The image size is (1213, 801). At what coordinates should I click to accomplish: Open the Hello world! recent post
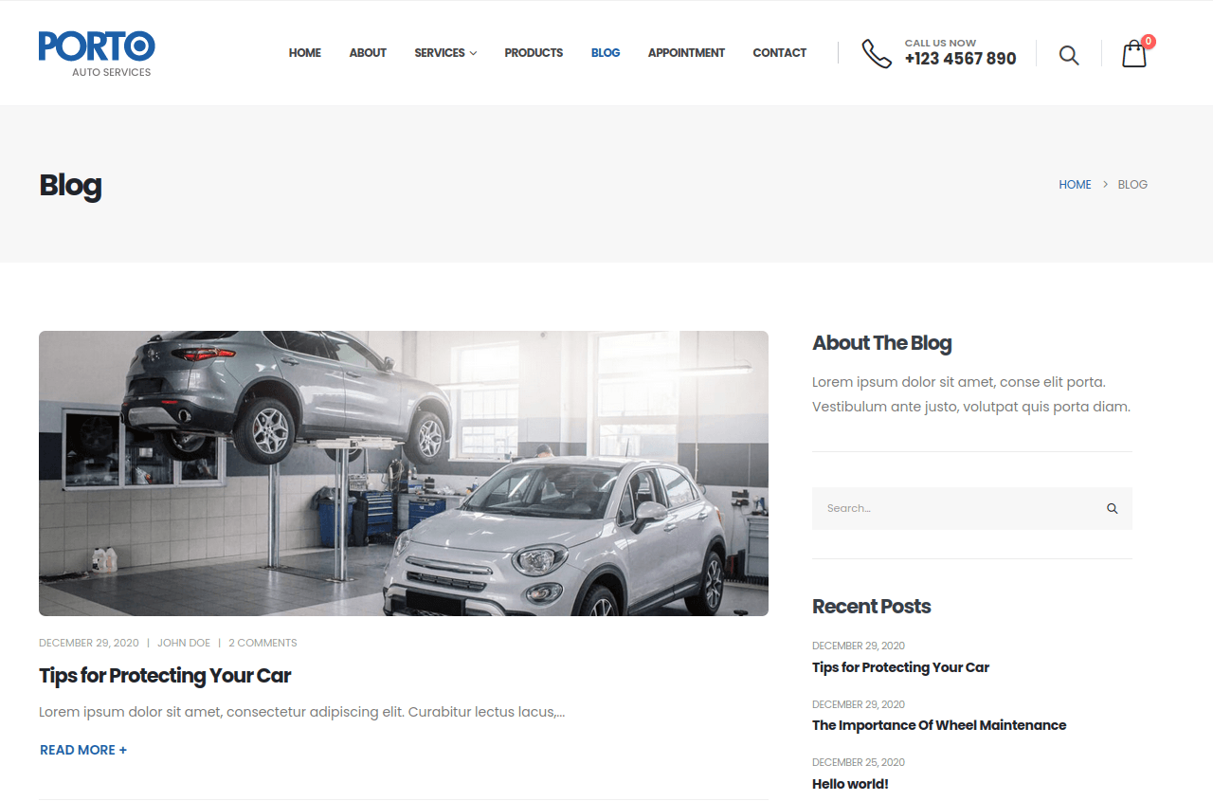click(x=850, y=784)
